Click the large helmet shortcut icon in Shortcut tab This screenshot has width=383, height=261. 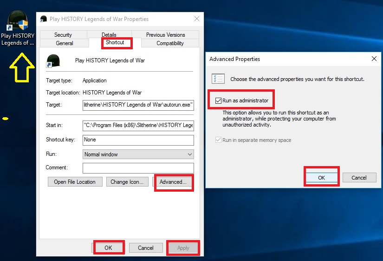[53, 61]
